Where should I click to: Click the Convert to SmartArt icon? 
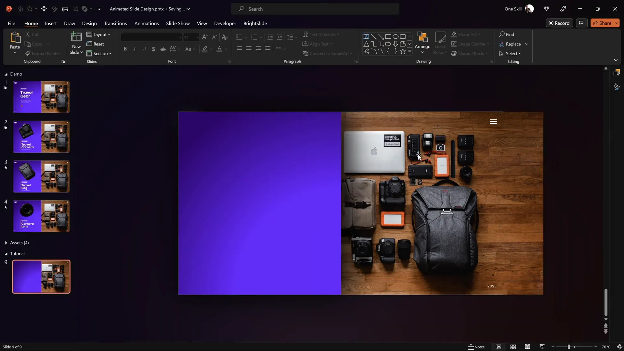pyautogui.click(x=306, y=54)
